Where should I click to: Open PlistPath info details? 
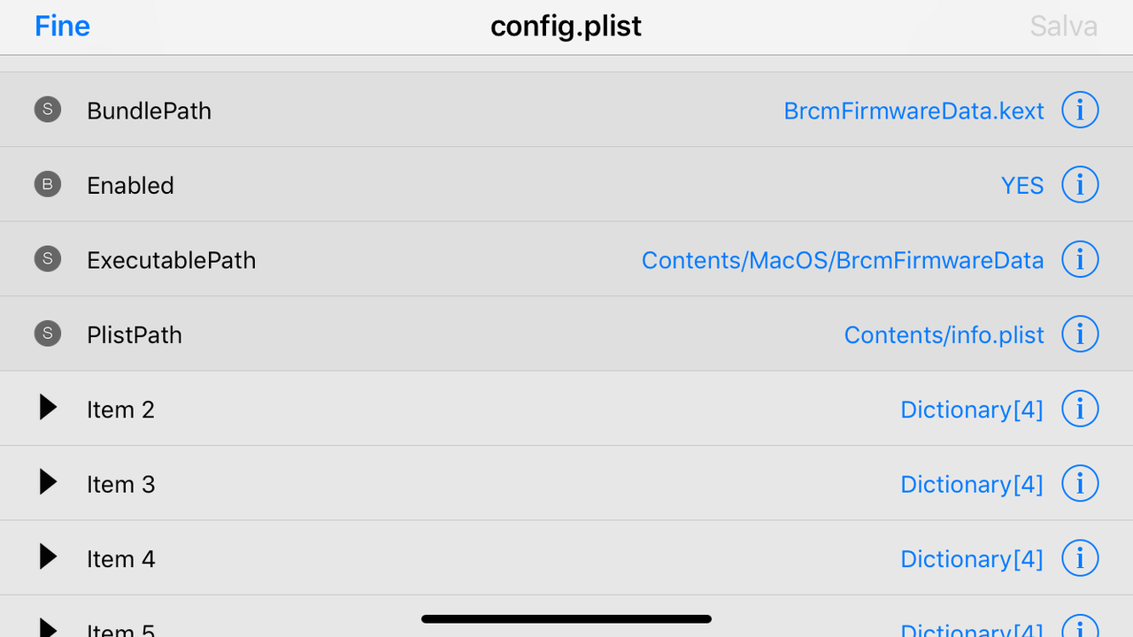coord(1080,334)
